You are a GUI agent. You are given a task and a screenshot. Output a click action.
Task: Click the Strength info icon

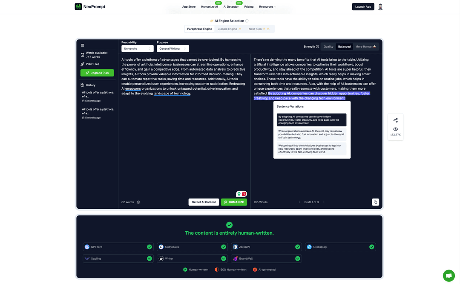[317, 47]
